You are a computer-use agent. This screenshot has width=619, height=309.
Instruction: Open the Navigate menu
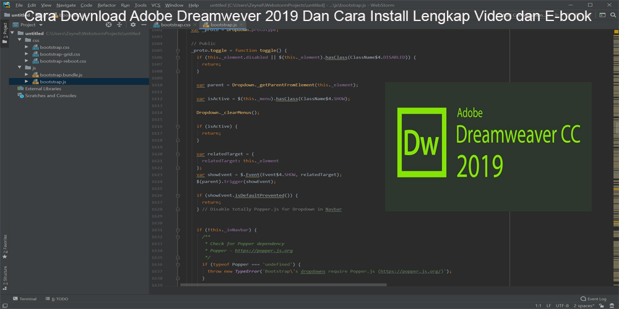[66, 5]
